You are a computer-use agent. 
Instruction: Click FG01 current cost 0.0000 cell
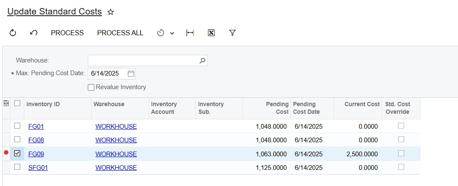pos(358,126)
